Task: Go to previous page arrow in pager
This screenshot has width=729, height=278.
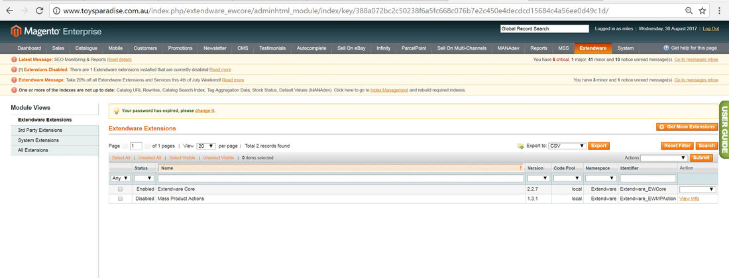Action: pyautogui.click(x=124, y=146)
